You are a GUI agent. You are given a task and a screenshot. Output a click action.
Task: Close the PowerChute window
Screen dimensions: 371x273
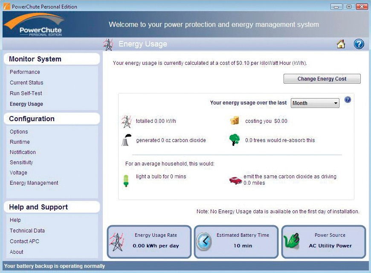(x=362, y=7)
